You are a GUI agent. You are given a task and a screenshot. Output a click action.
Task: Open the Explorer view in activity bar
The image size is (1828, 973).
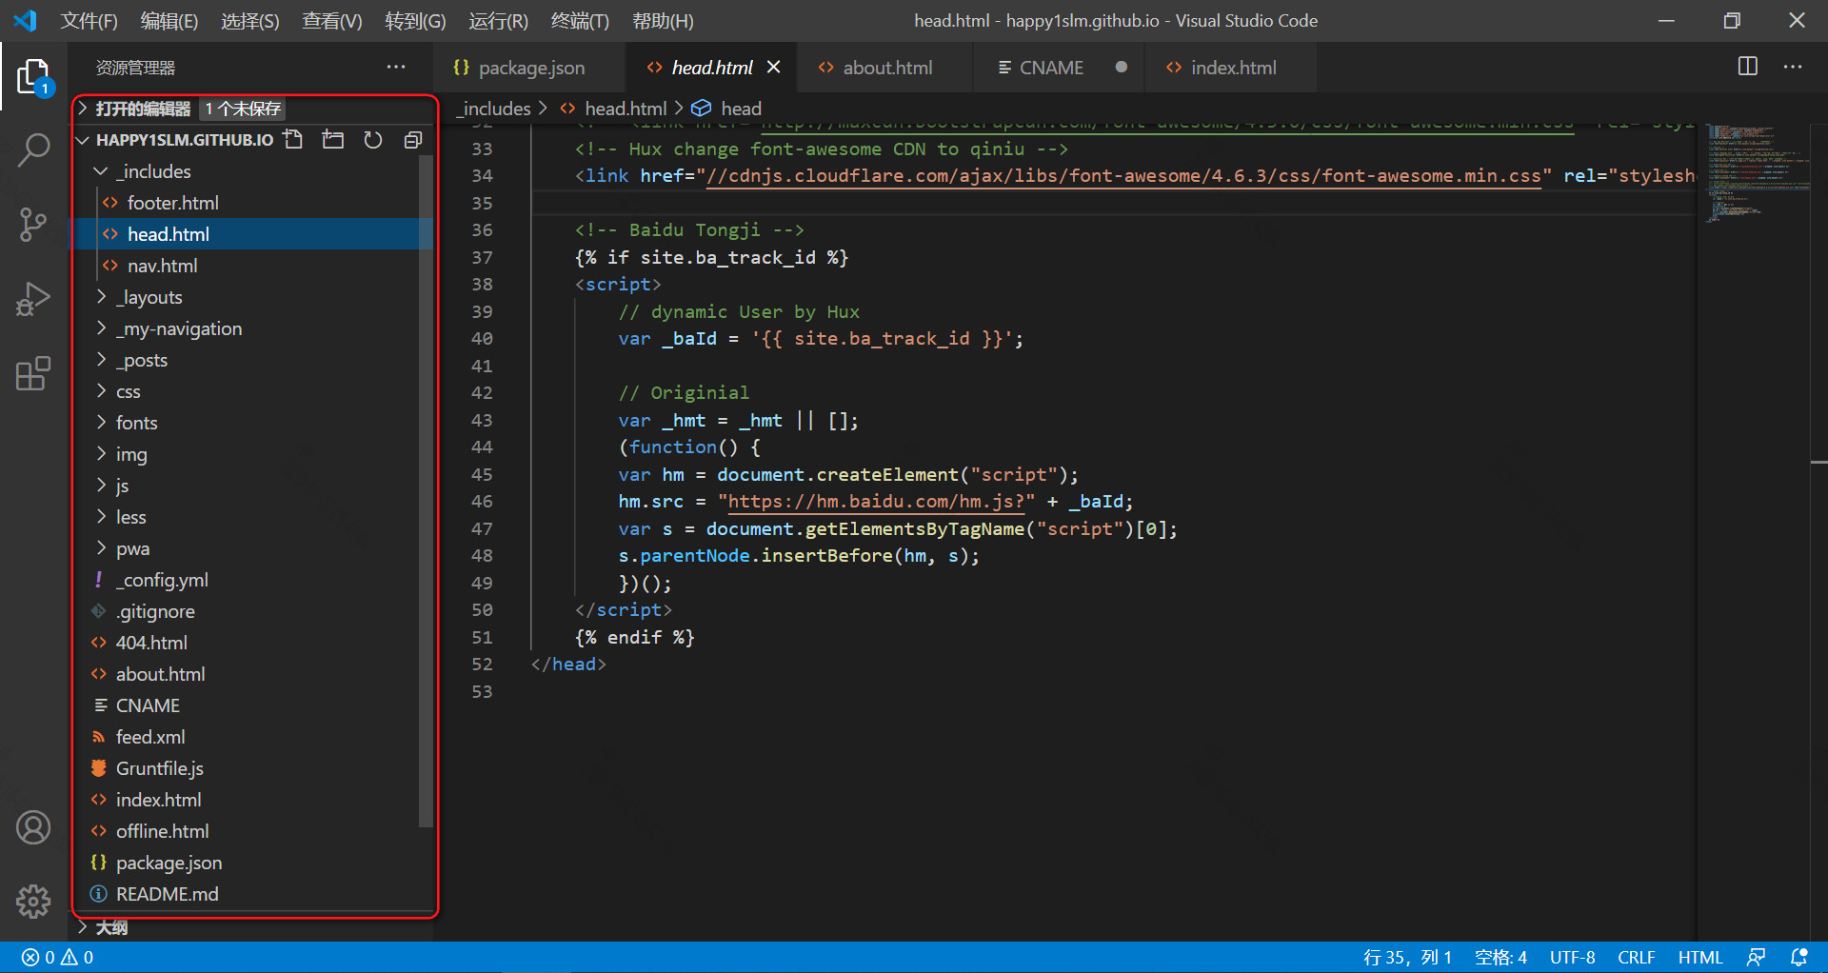point(33,77)
